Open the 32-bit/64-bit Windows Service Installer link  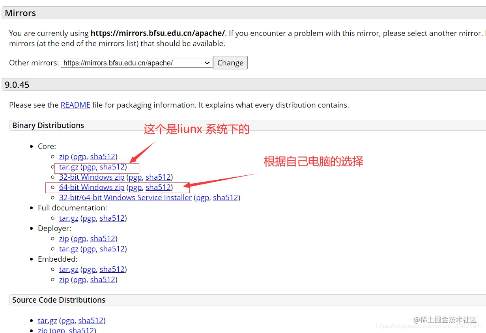point(125,197)
